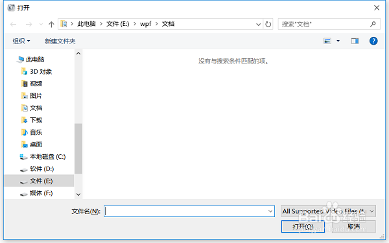The height and width of the screenshot is (243, 389).
Task: Click the folder icon in address bar
Action: [x=64, y=24]
